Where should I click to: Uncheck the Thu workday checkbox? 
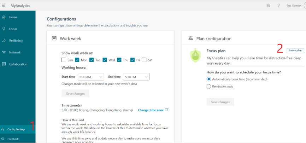click(x=119, y=60)
